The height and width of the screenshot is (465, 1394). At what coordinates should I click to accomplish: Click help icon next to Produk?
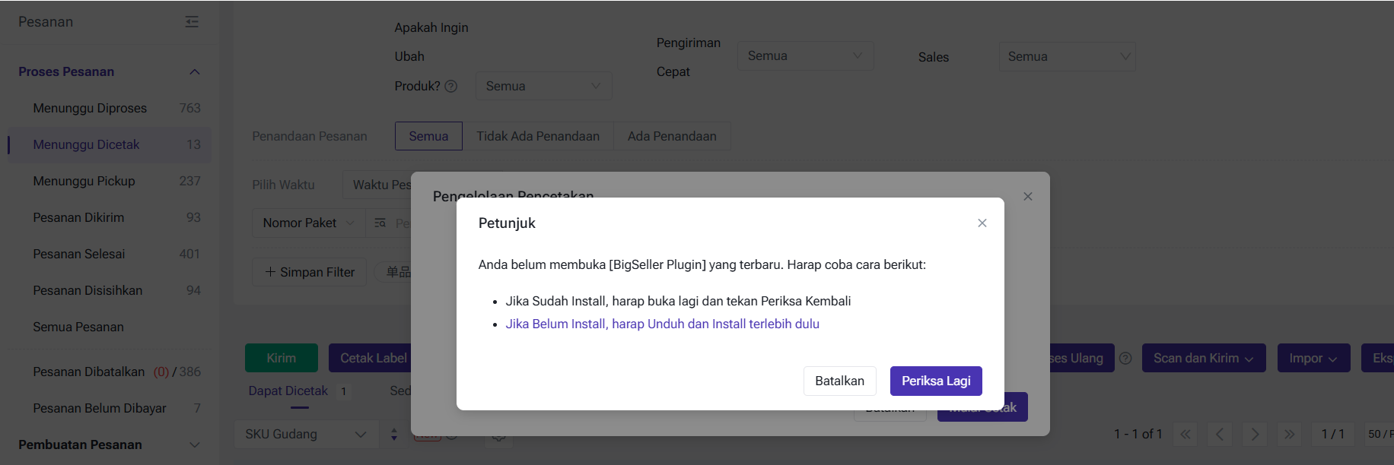(x=450, y=87)
